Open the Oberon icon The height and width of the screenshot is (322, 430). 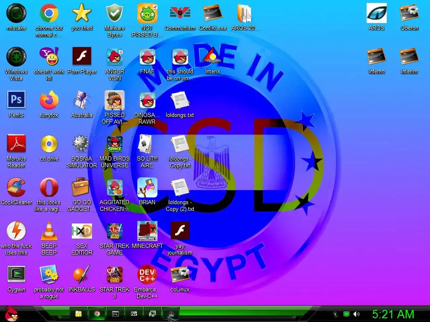(x=409, y=13)
